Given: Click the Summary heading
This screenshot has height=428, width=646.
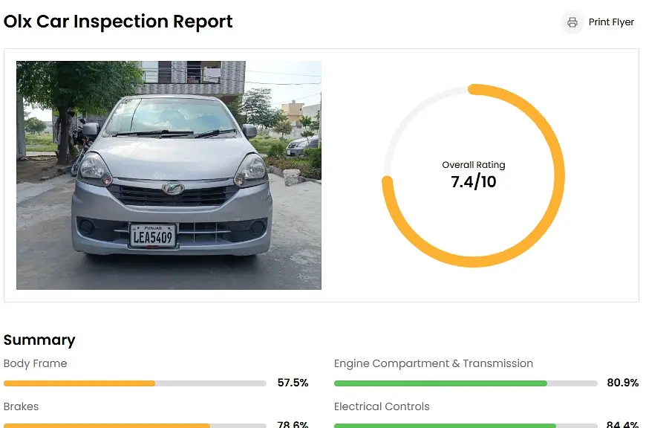Looking at the screenshot, I should point(39,340).
